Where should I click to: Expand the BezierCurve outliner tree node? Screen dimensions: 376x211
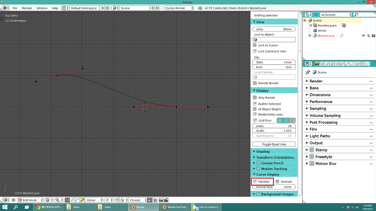[310, 36]
